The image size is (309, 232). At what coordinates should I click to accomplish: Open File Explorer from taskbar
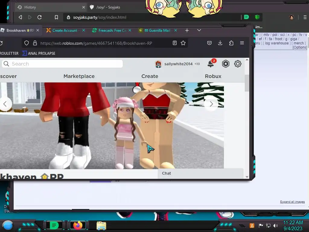click(101, 225)
